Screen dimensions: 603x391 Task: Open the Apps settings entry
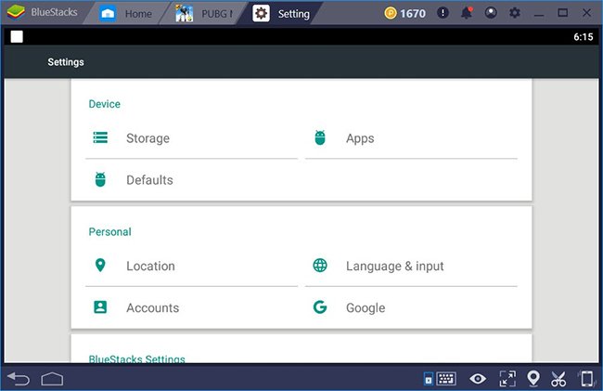point(360,138)
